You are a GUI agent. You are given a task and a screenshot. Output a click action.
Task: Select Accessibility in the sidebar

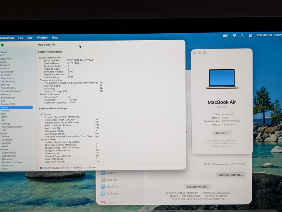click(9, 153)
